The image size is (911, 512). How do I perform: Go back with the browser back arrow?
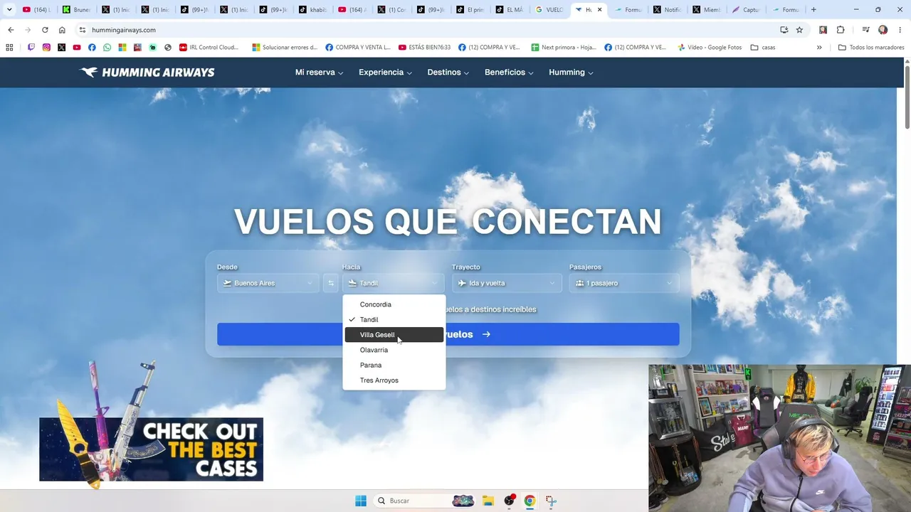click(11, 30)
